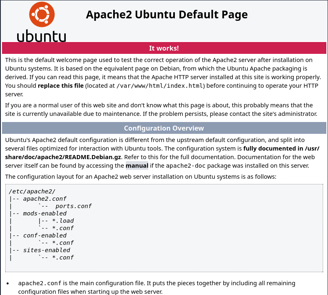Click the Ubuntu circle logo

pyautogui.click(x=42, y=15)
